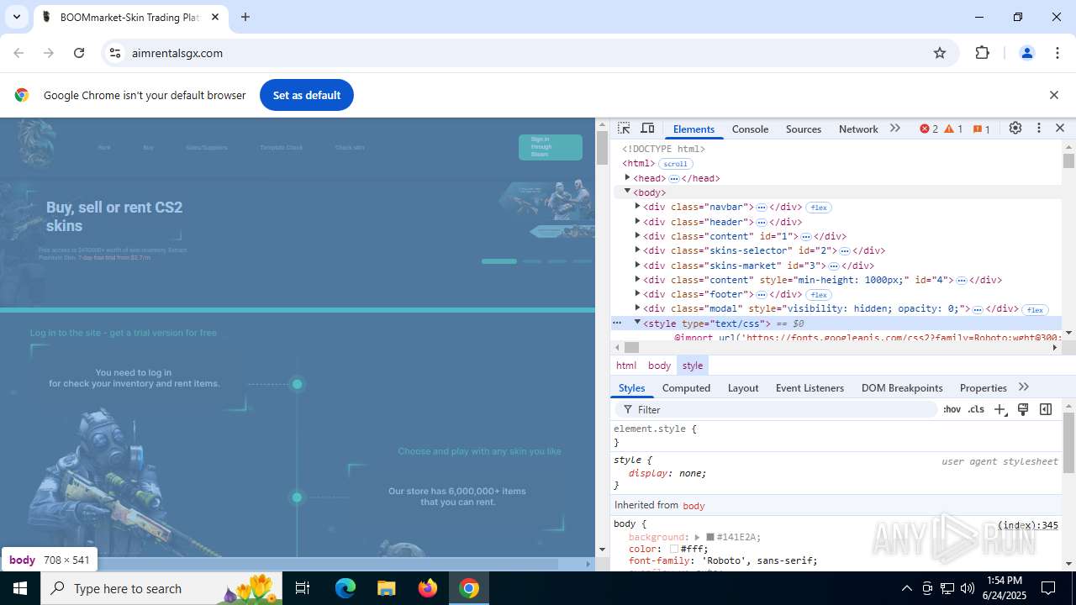
Task: Focus the address bar URL
Action: (177, 53)
